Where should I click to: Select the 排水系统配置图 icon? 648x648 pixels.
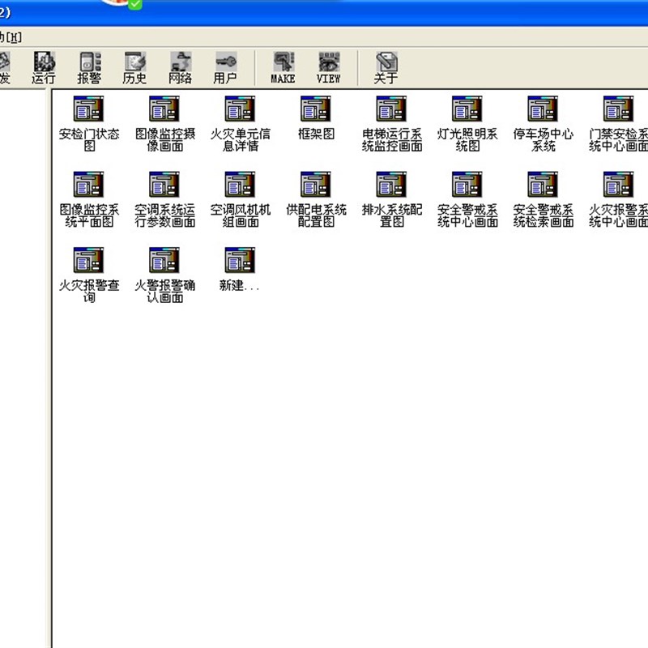click(391, 185)
